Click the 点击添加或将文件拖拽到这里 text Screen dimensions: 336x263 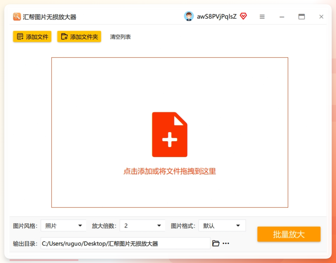point(170,171)
